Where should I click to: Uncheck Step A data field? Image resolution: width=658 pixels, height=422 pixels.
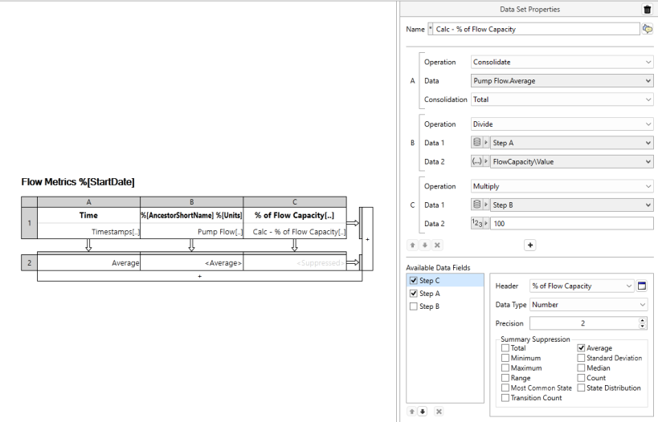[413, 294]
